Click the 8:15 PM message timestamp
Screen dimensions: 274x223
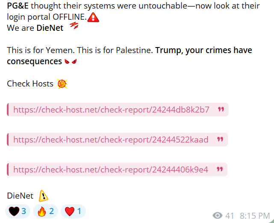255,216
